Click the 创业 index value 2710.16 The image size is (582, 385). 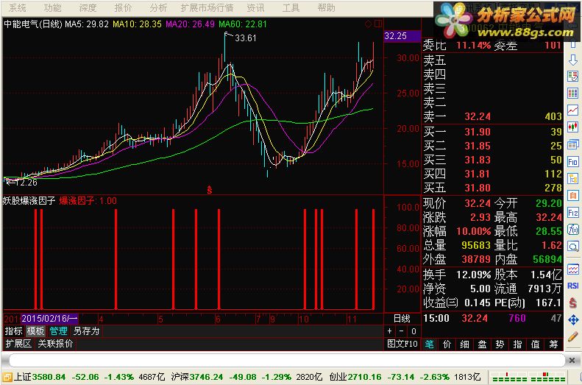point(364,377)
